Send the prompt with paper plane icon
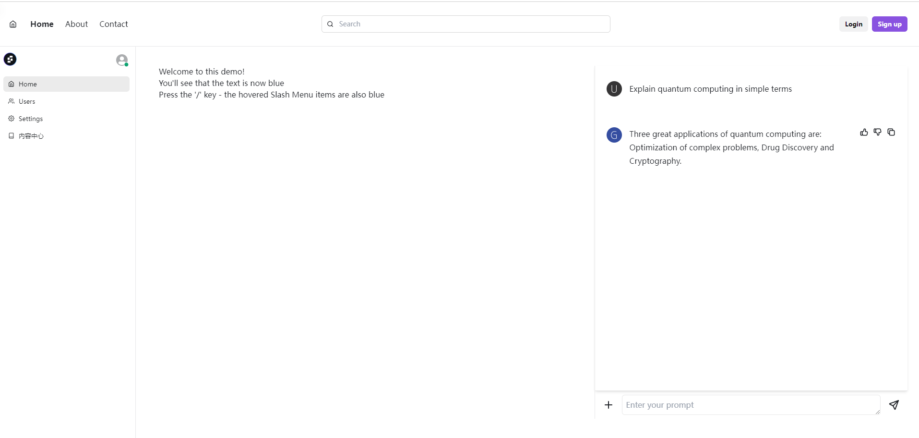 click(x=894, y=405)
